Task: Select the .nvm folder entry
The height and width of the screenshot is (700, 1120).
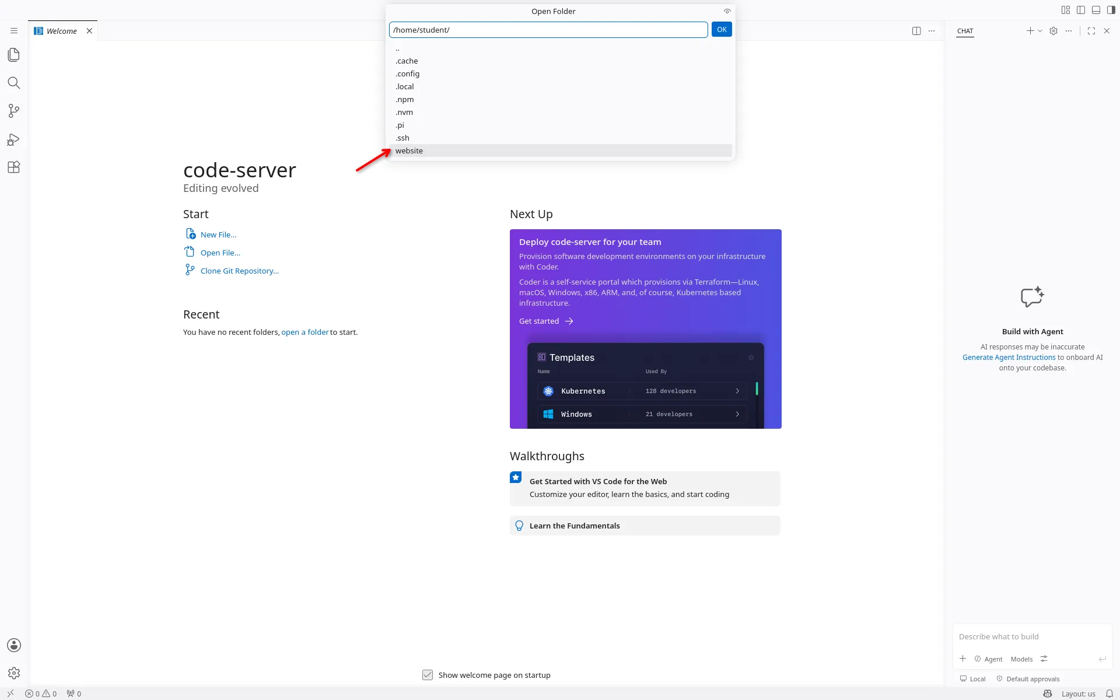Action: pos(560,112)
